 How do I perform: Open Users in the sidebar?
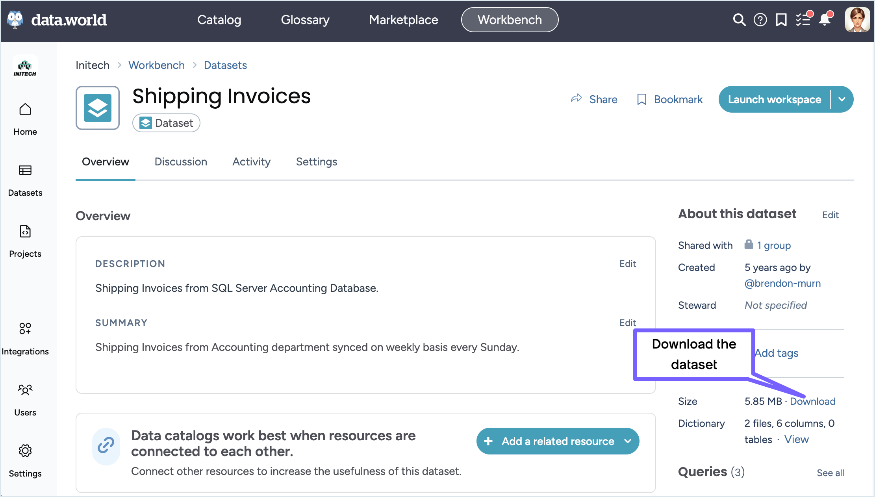(x=25, y=400)
